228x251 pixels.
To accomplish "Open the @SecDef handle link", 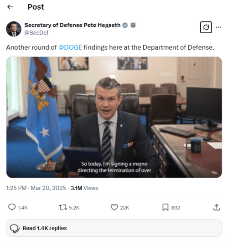I will [x=36, y=33].
